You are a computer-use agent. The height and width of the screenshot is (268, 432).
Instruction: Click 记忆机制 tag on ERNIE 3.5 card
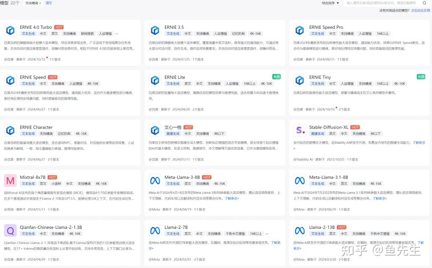[x=238, y=34]
